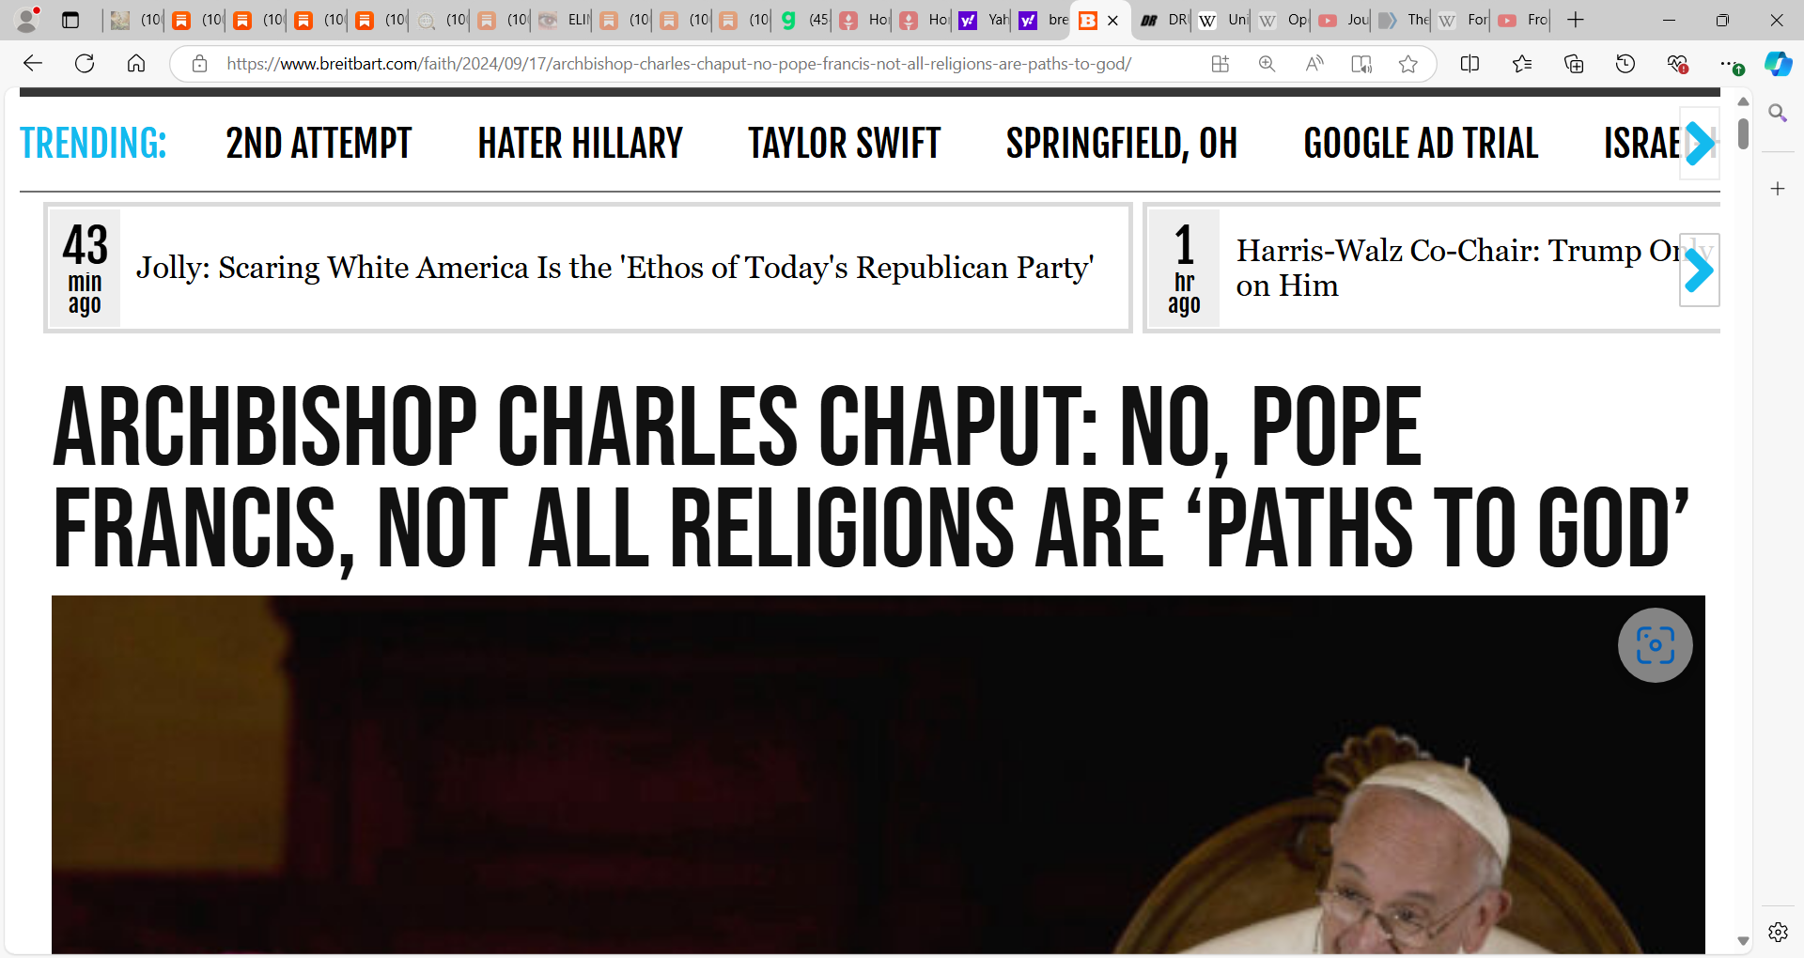Viewport: 1804px width, 958px height.
Task: Switch to the 'Fro' YouTube tab
Action: (1523, 20)
